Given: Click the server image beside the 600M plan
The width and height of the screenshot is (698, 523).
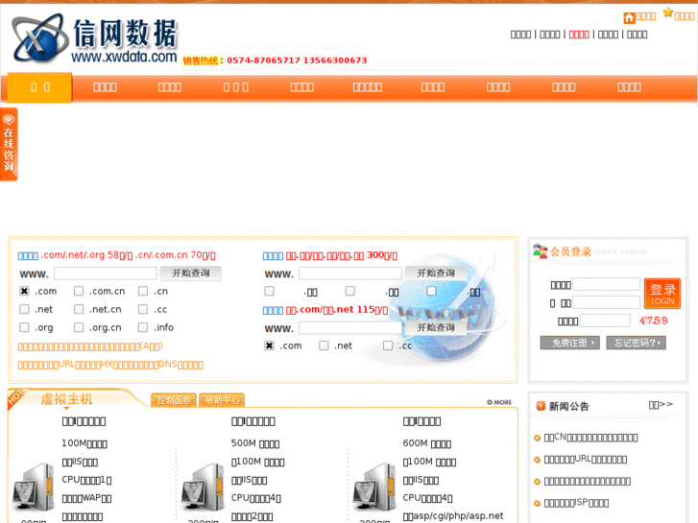Looking at the screenshot, I should tap(374, 487).
